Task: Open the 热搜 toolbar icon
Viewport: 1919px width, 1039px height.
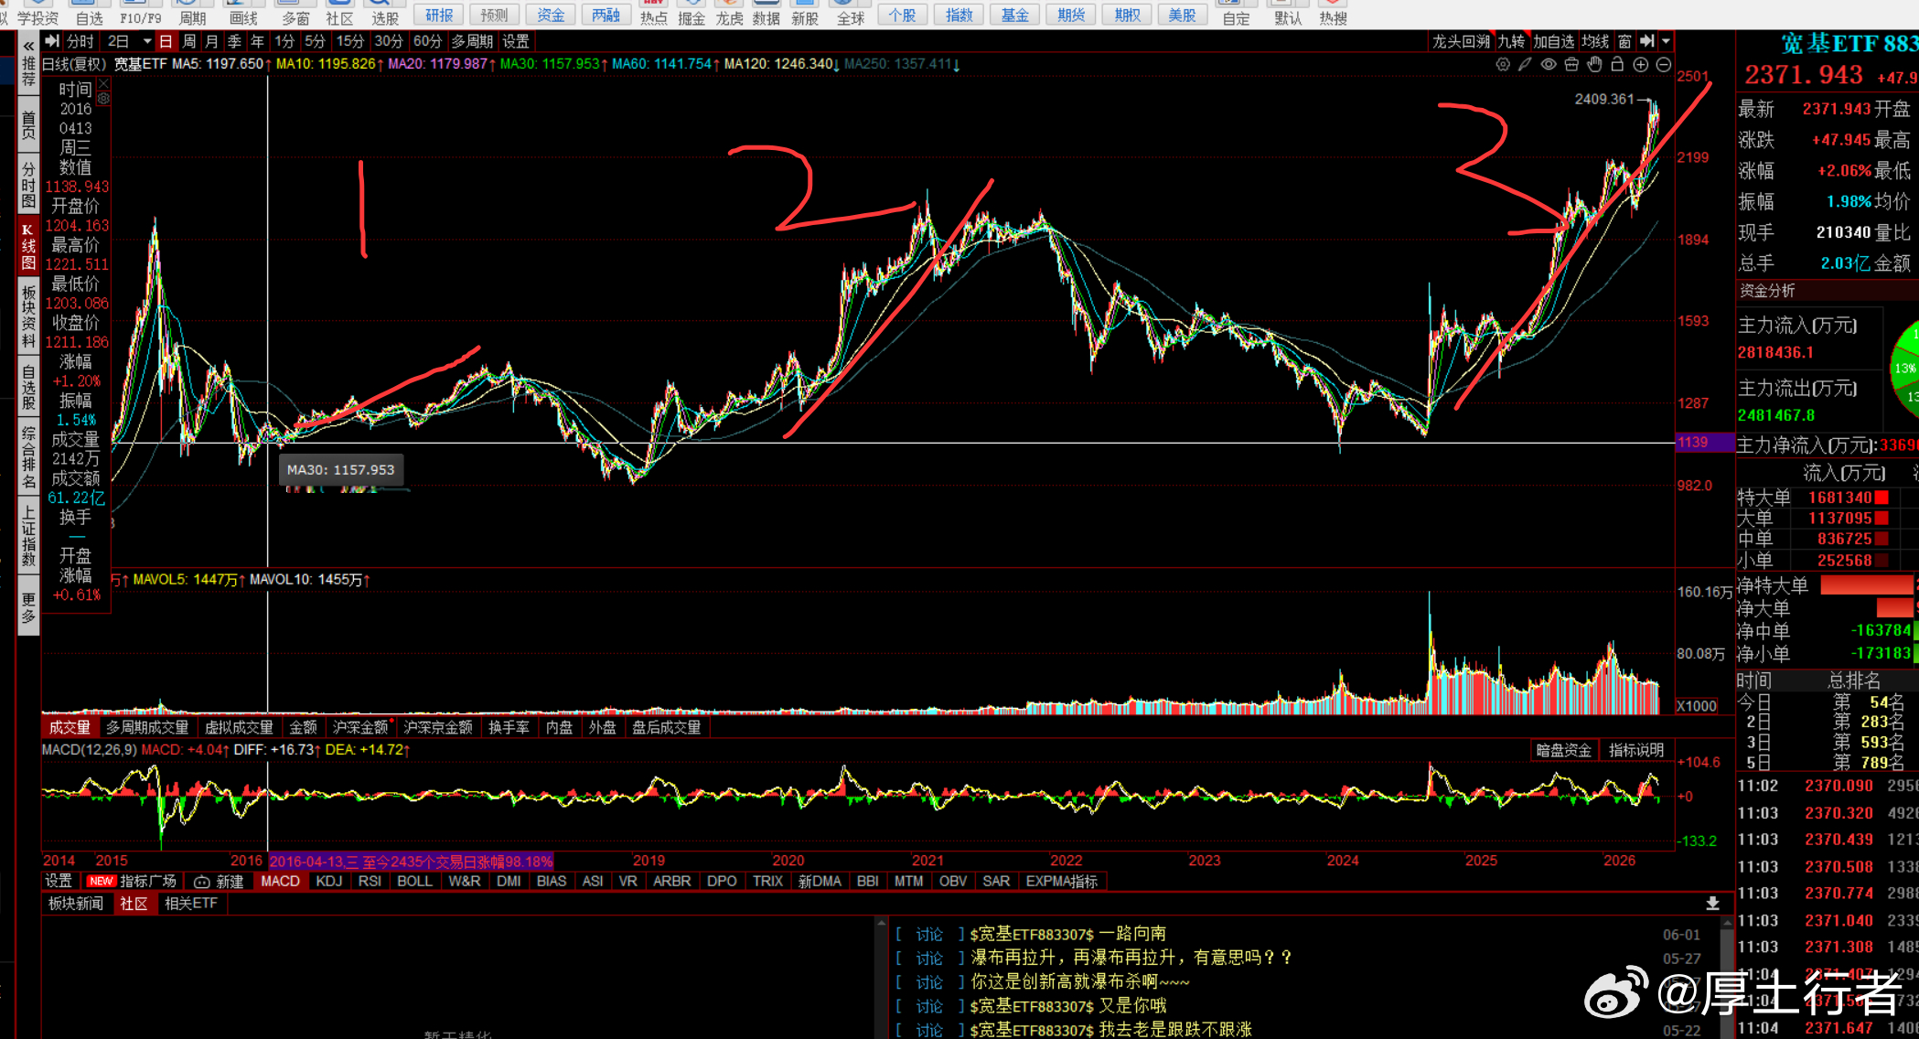Action: point(1334,13)
